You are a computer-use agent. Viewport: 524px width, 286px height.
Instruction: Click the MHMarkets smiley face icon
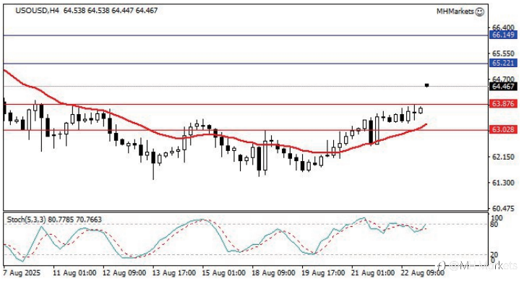[x=479, y=12]
